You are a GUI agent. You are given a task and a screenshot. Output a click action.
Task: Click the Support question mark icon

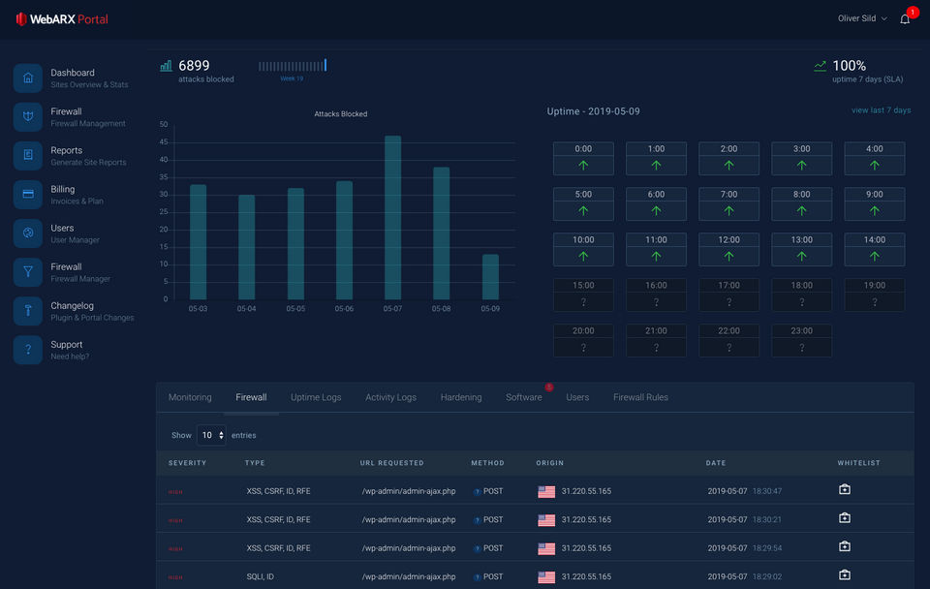tap(28, 350)
